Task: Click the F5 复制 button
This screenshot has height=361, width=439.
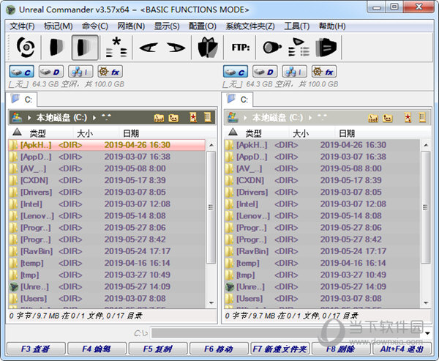Action: click(158, 349)
